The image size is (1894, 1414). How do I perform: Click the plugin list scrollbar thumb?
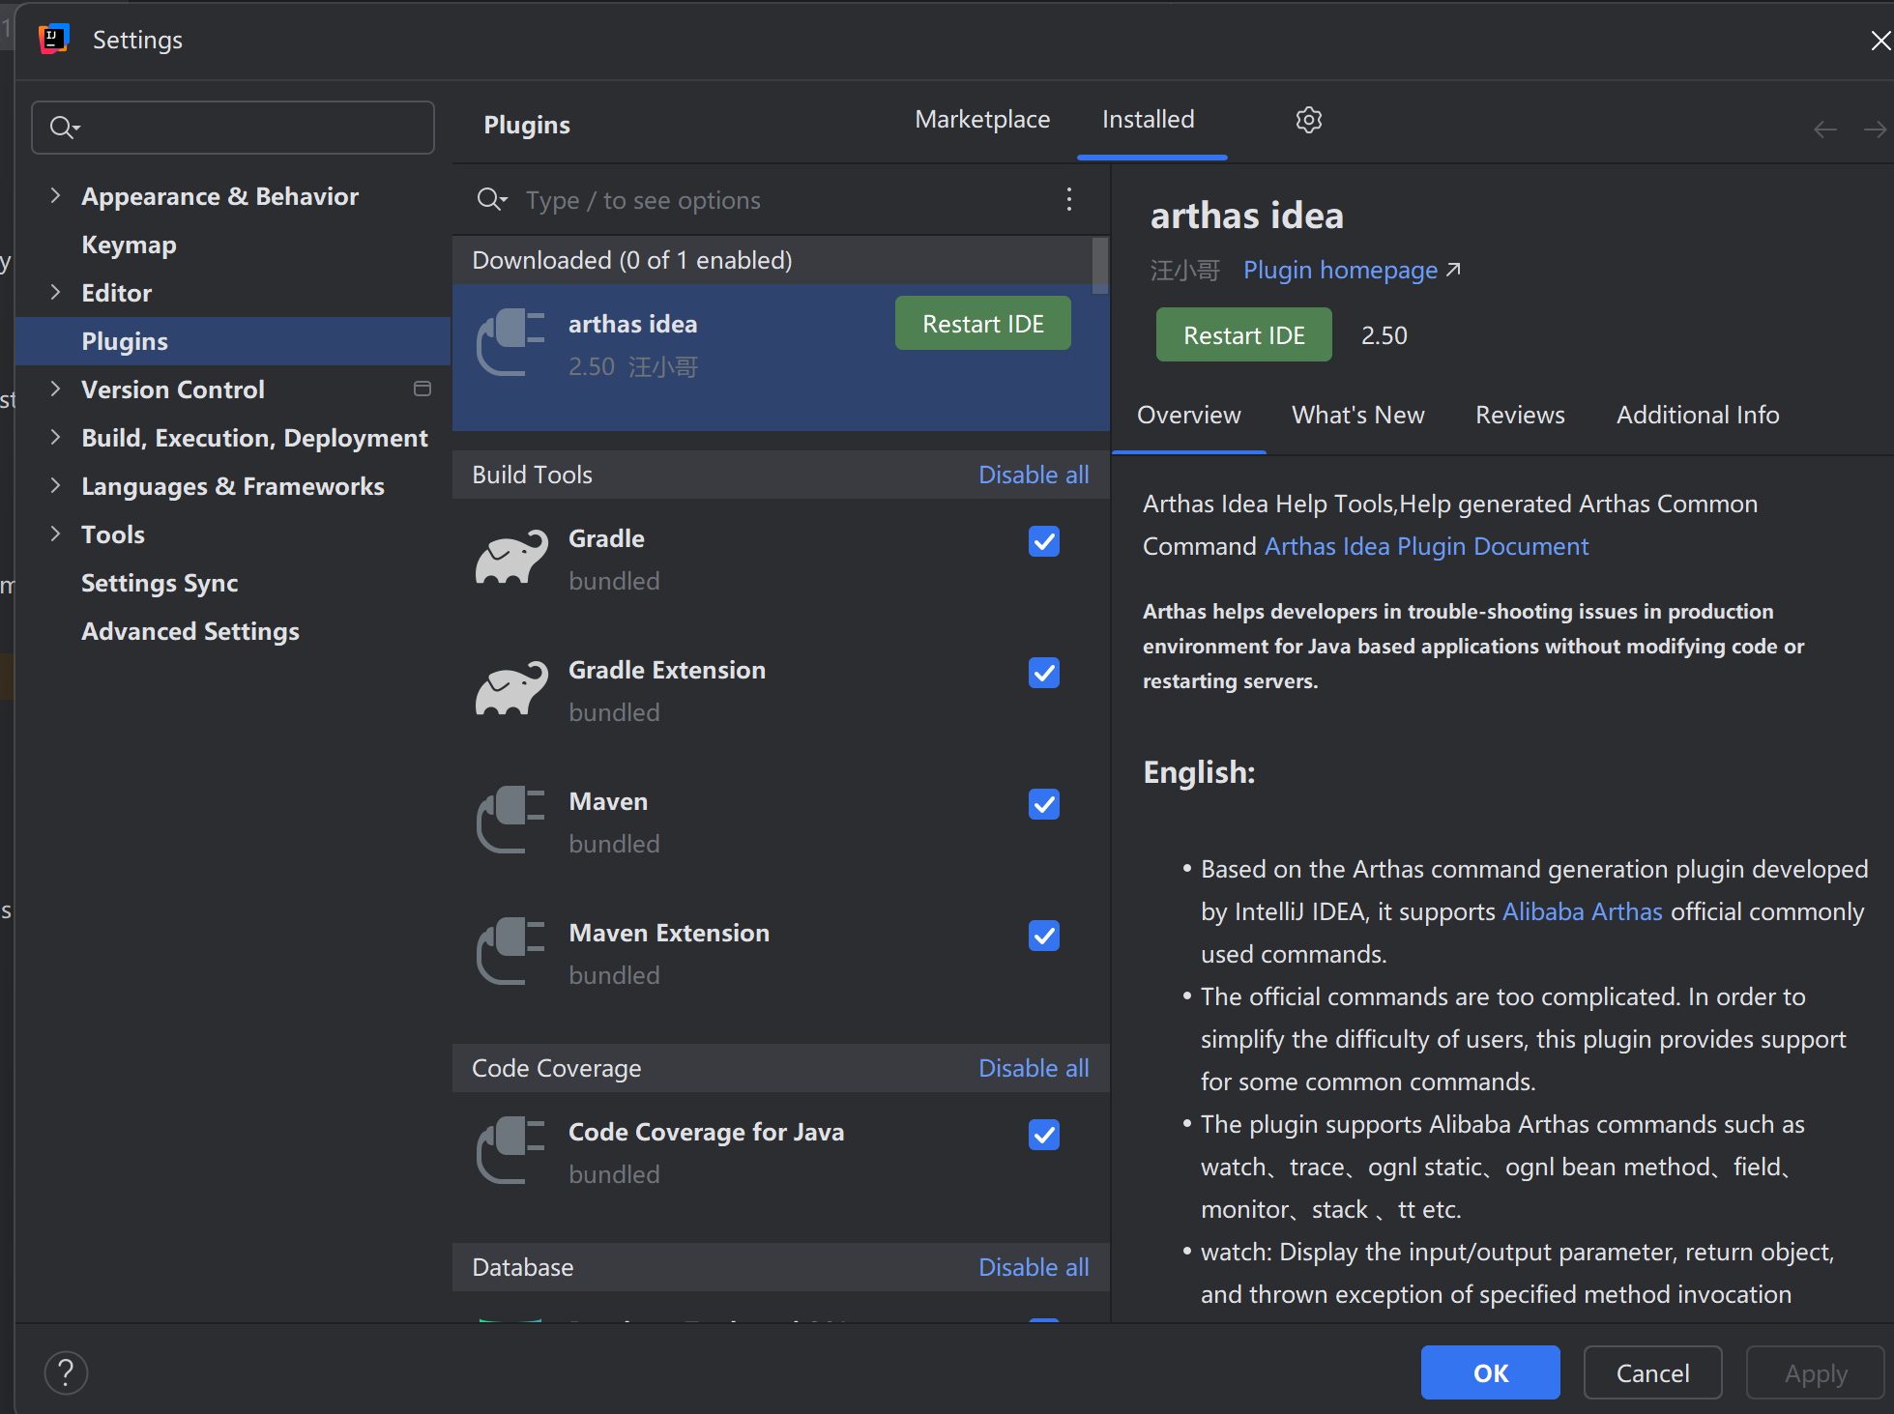(x=1099, y=265)
